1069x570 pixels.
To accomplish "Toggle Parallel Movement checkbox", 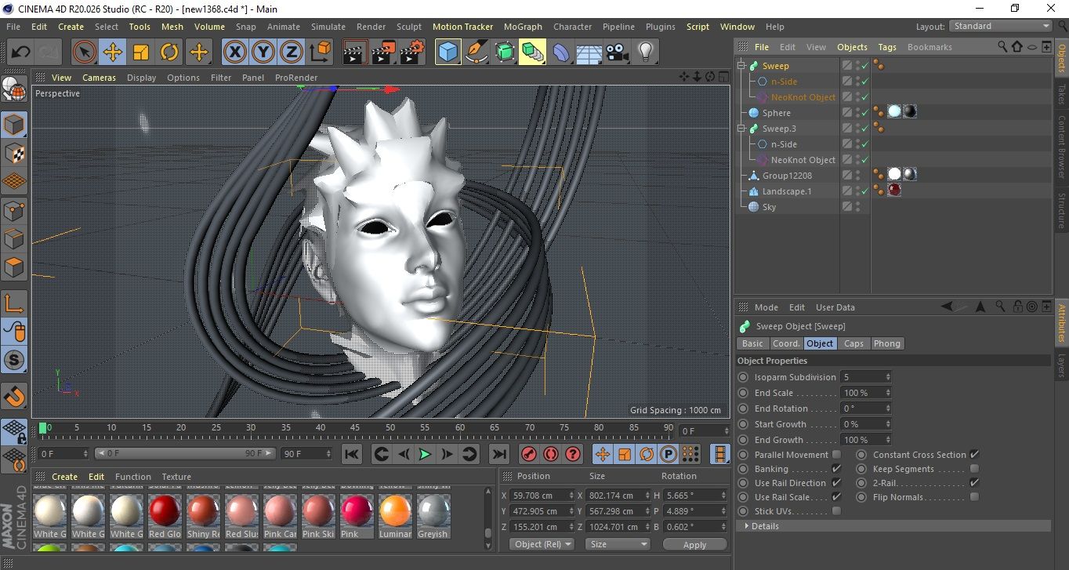I will 836,455.
